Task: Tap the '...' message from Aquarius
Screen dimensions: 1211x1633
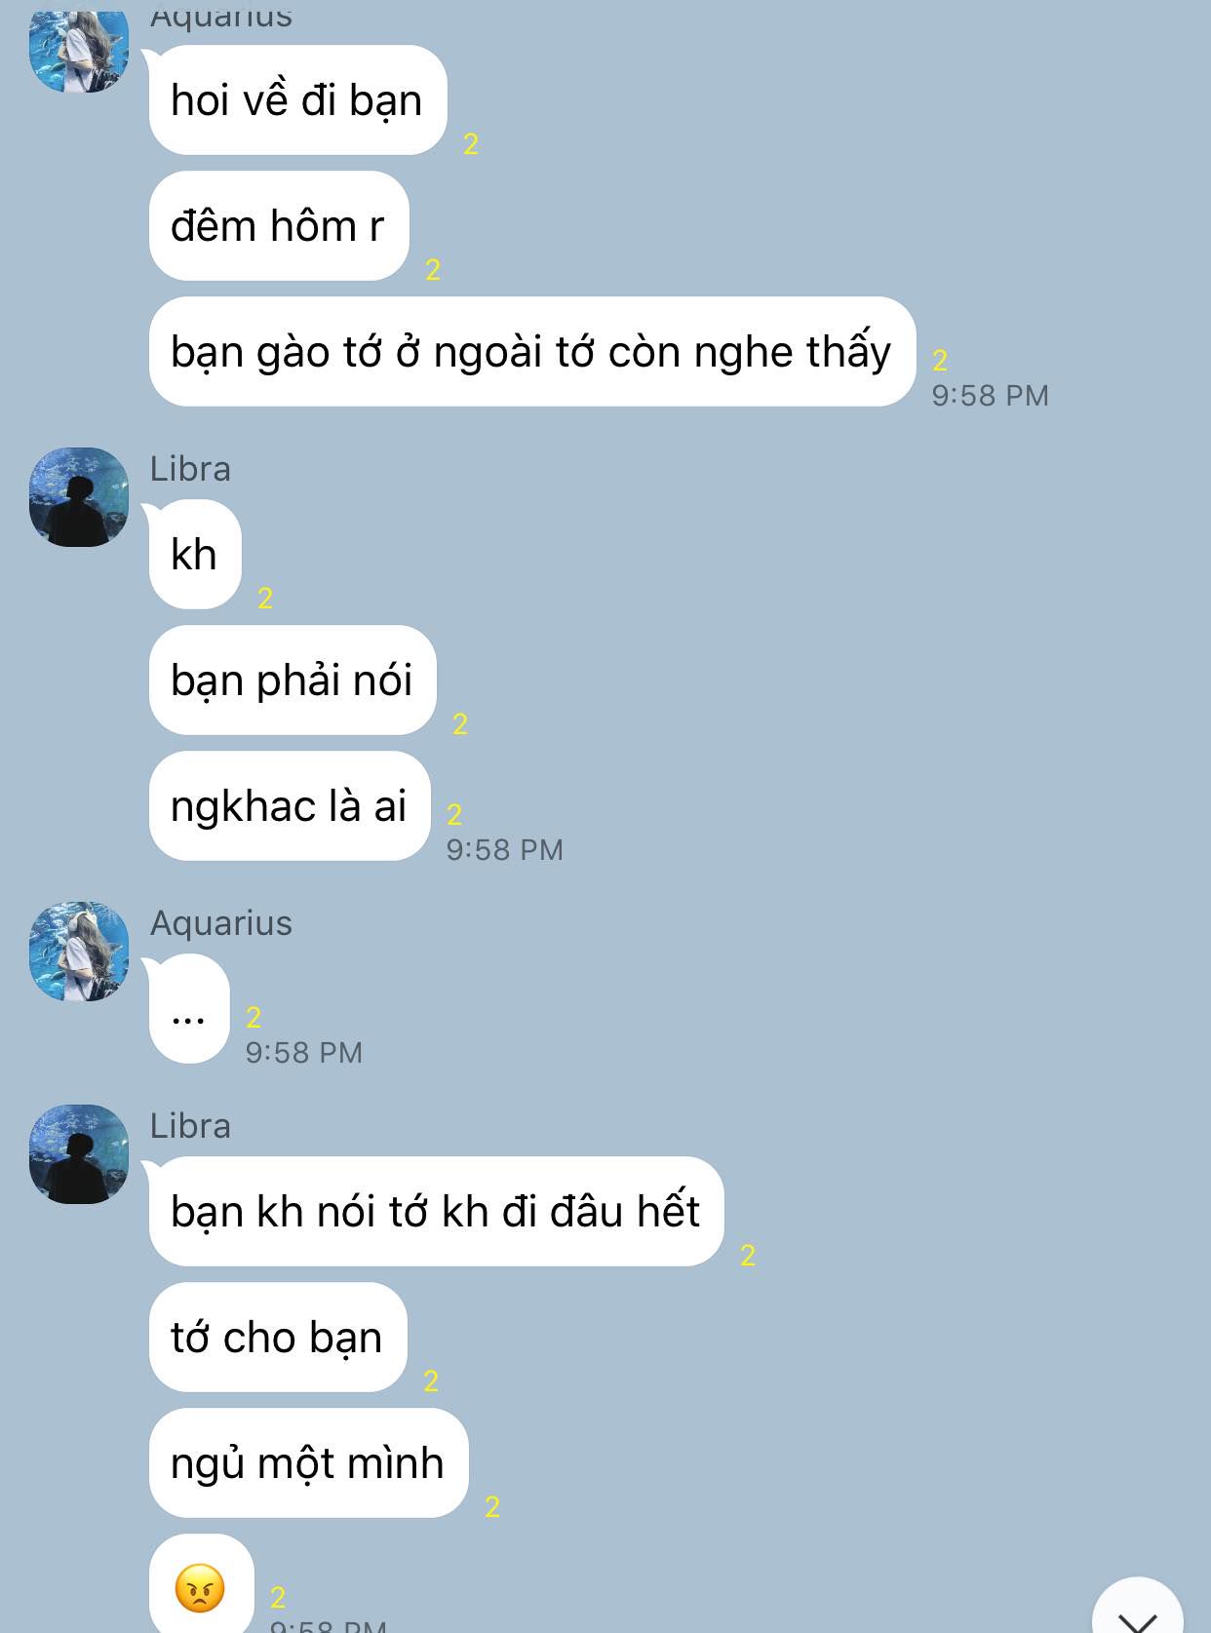Action: tap(189, 1008)
